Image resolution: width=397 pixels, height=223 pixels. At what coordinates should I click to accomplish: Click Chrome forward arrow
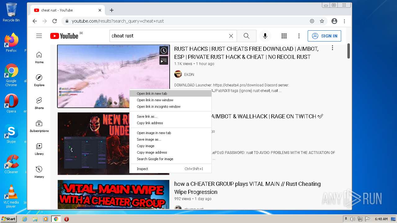click(45, 21)
